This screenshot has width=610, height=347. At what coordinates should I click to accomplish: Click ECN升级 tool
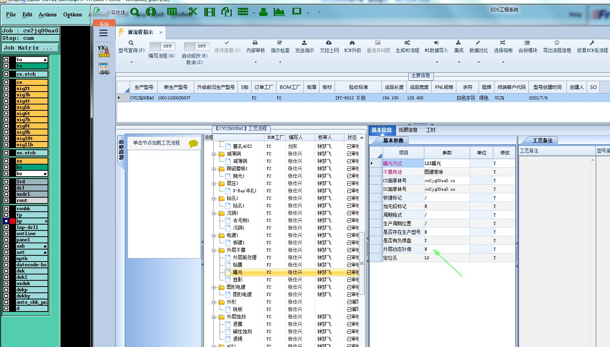tap(353, 47)
